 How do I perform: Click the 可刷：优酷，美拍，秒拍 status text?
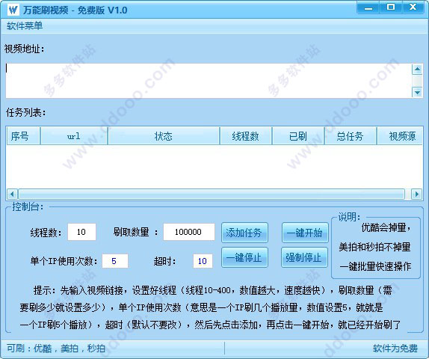56,349
